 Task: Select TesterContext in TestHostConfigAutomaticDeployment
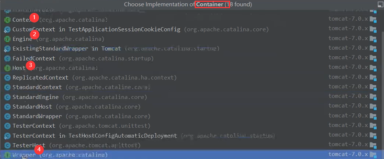[x=190, y=135]
